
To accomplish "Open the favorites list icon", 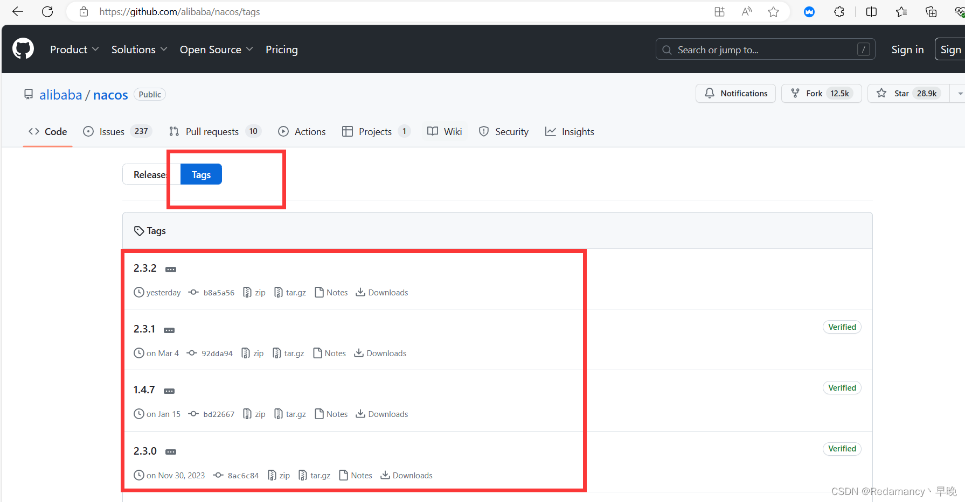I will [x=901, y=11].
